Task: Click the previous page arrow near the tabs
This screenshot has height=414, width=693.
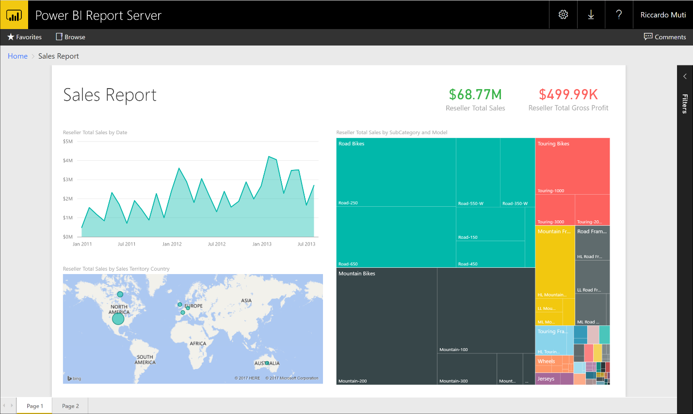Action: [x=4, y=406]
